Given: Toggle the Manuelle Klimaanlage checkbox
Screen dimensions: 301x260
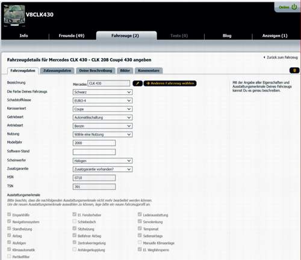Looking at the screenshot, I should (140, 242).
